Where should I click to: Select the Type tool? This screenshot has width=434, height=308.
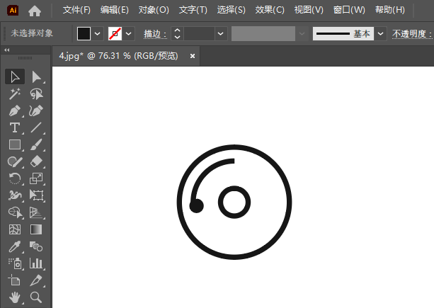[x=15, y=128]
